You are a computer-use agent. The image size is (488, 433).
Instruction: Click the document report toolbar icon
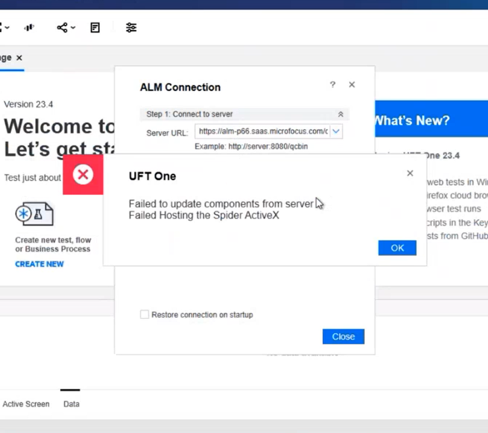(x=95, y=27)
